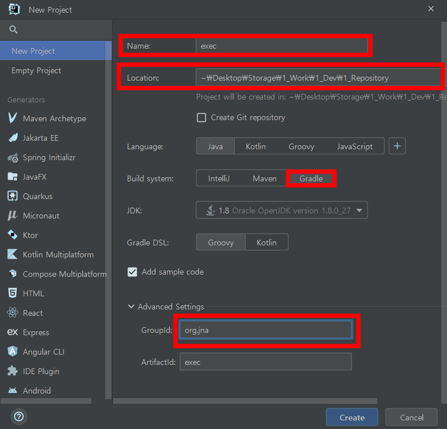The image size is (447, 429).
Task: Open the Compose Multiplatform icon
Action: point(13,274)
